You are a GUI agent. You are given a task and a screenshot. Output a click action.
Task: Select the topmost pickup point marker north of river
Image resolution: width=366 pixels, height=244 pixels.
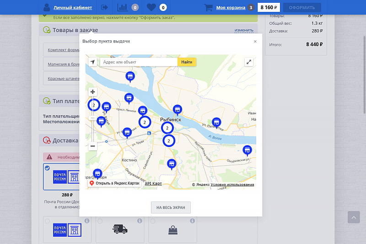tap(130, 77)
